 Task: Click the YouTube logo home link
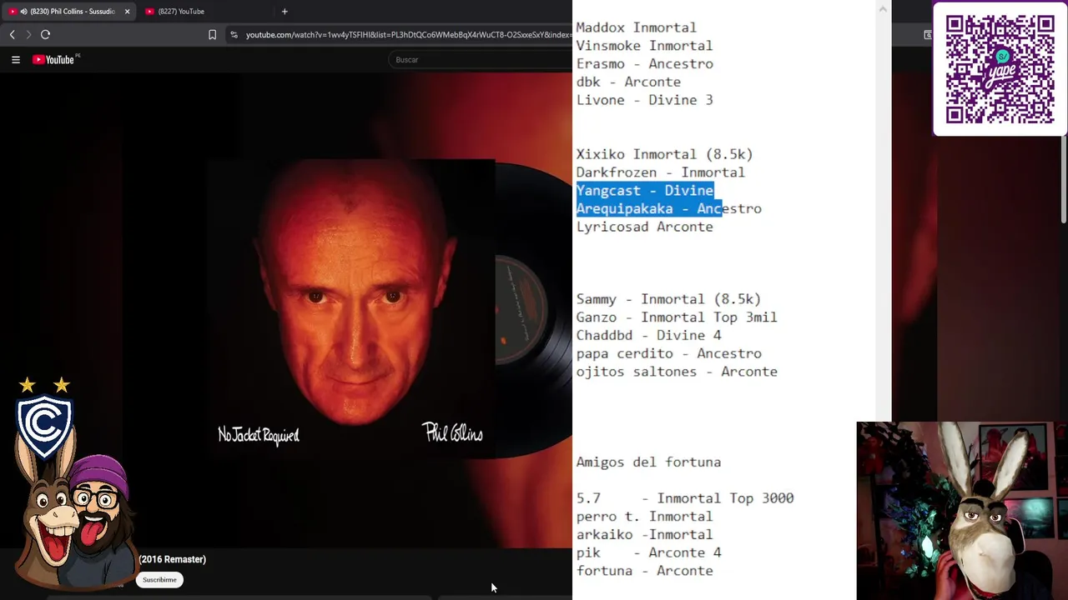coord(53,59)
